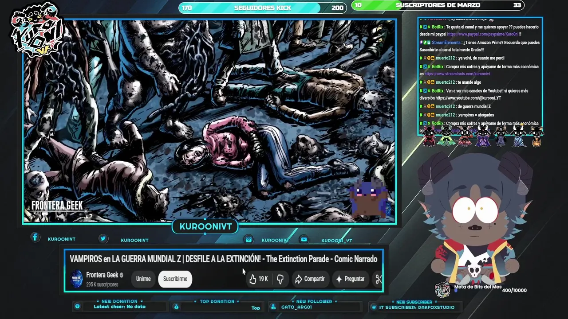
Task: Click the green-dressed chibi under the chat
Action: coord(446,136)
